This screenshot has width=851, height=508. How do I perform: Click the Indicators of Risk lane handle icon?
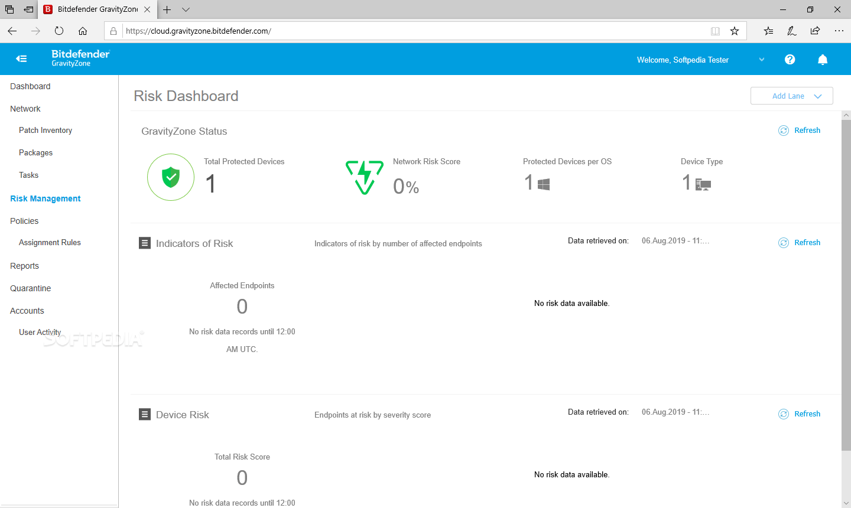(145, 243)
